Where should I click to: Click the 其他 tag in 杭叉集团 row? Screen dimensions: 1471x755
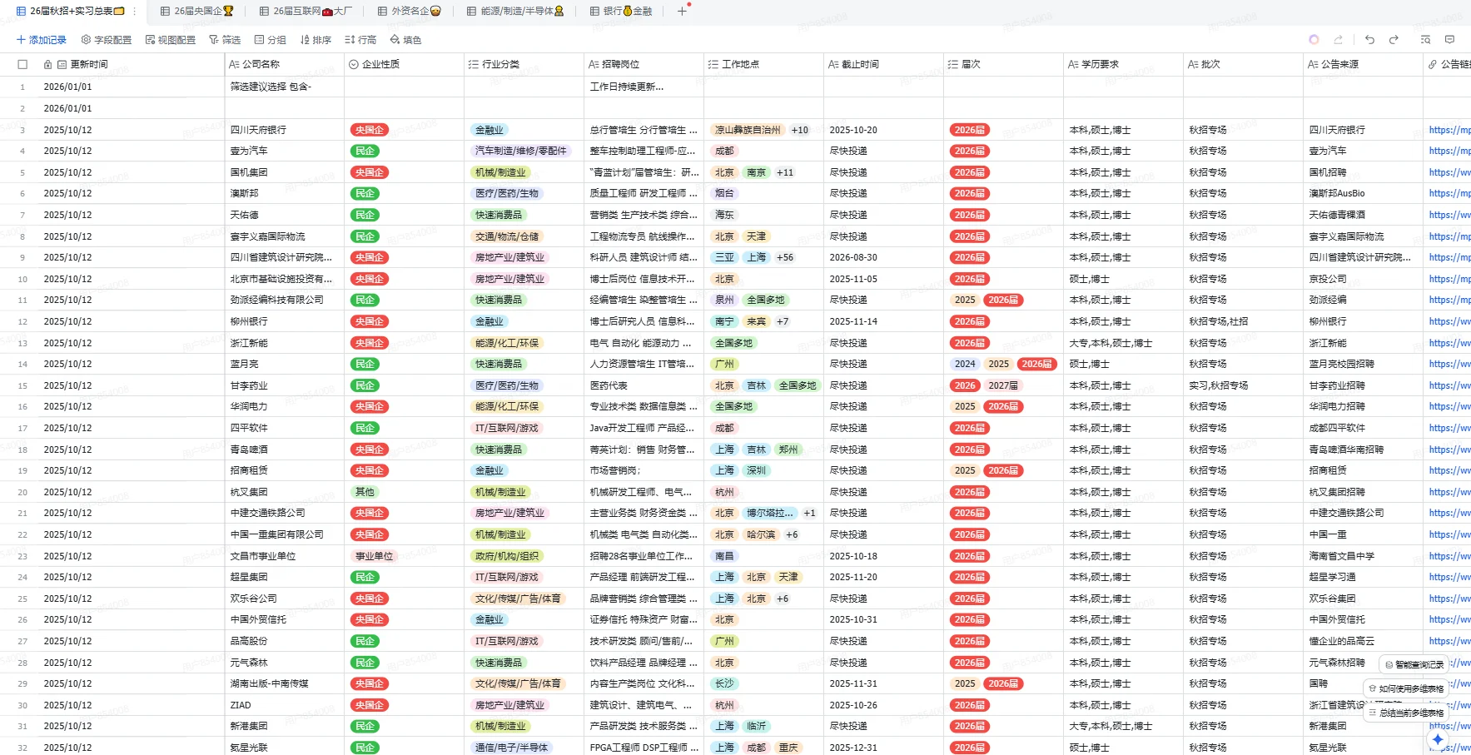(365, 492)
